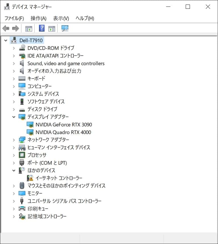Click the プロセッサ chip icon
This screenshot has width=218, height=244.
point(22,155)
